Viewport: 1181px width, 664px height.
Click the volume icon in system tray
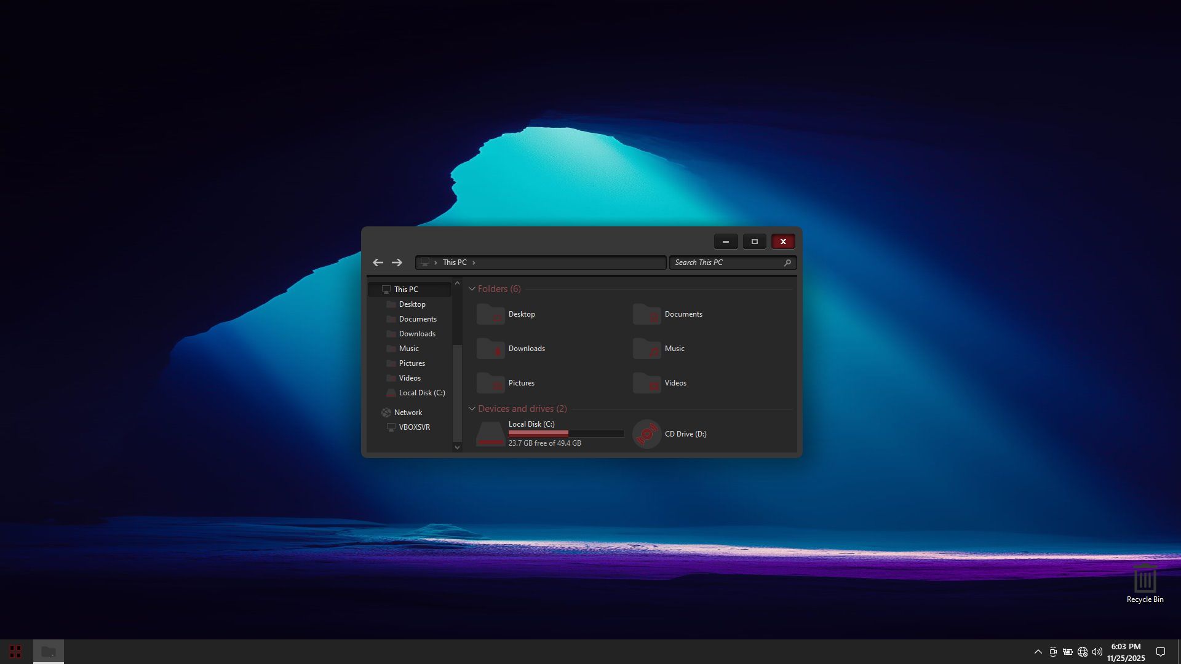pyautogui.click(x=1097, y=652)
